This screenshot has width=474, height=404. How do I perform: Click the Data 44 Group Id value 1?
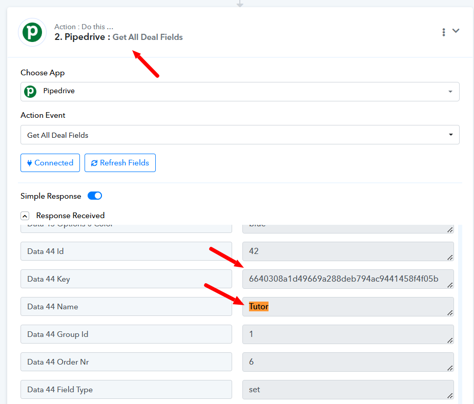pos(348,334)
